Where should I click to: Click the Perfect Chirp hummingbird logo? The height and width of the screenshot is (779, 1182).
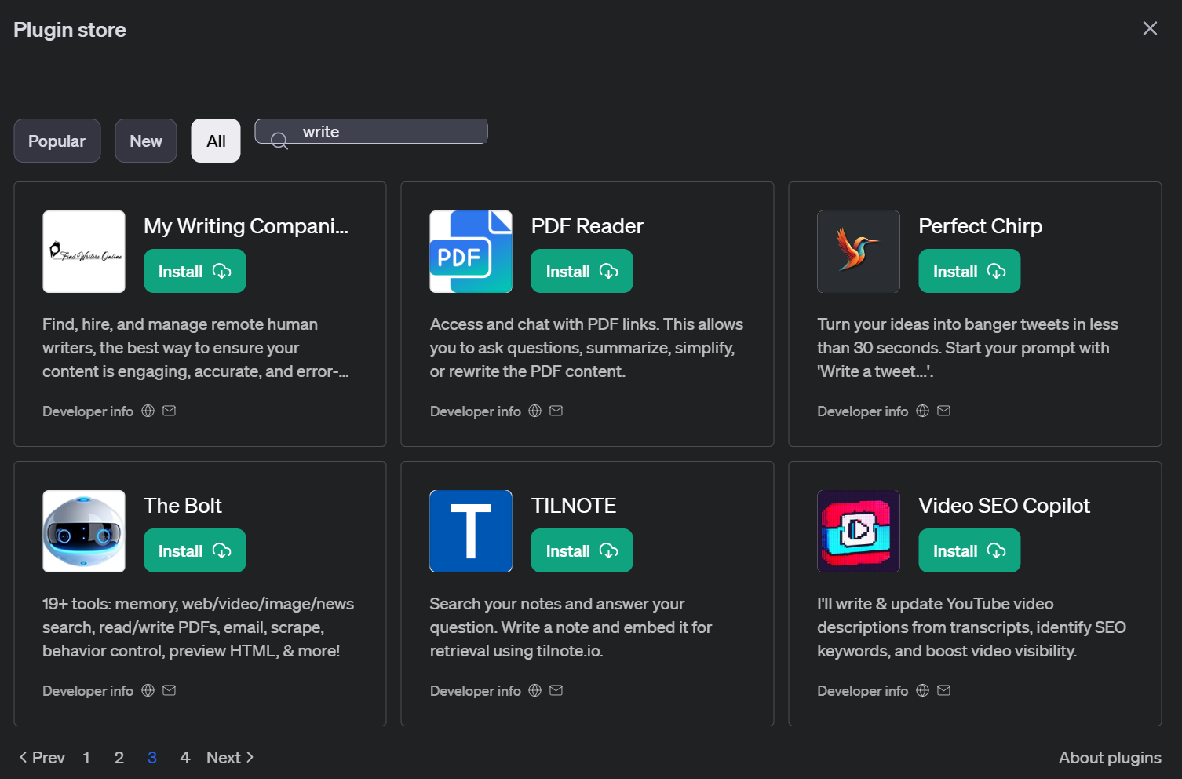point(858,252)
